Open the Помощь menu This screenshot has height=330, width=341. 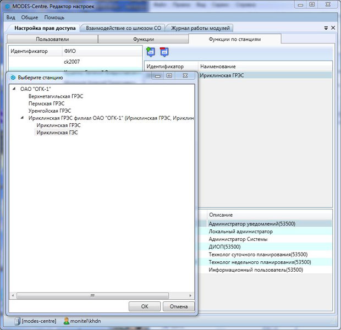(x=54, y=18)
